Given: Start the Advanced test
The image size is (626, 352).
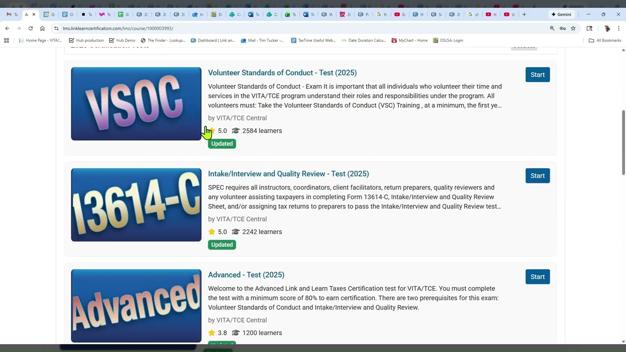Looking at the screenshot, I should (537, 277).
